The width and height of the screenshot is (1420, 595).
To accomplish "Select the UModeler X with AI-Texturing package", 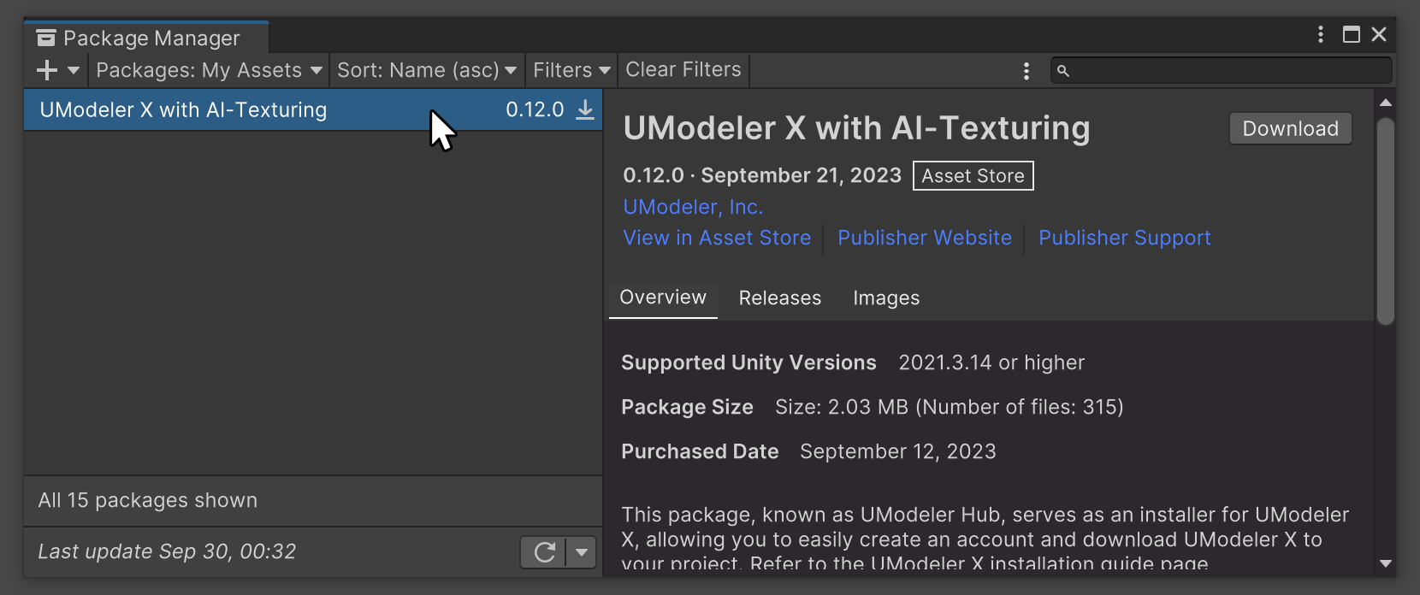I will [183, 110].
